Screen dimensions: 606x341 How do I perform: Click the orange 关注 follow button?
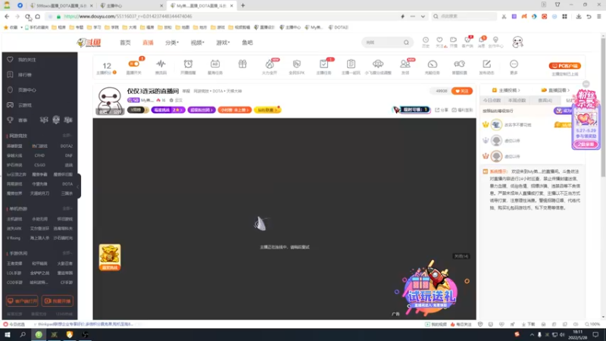pyautogui.click(x=462, y=91)
